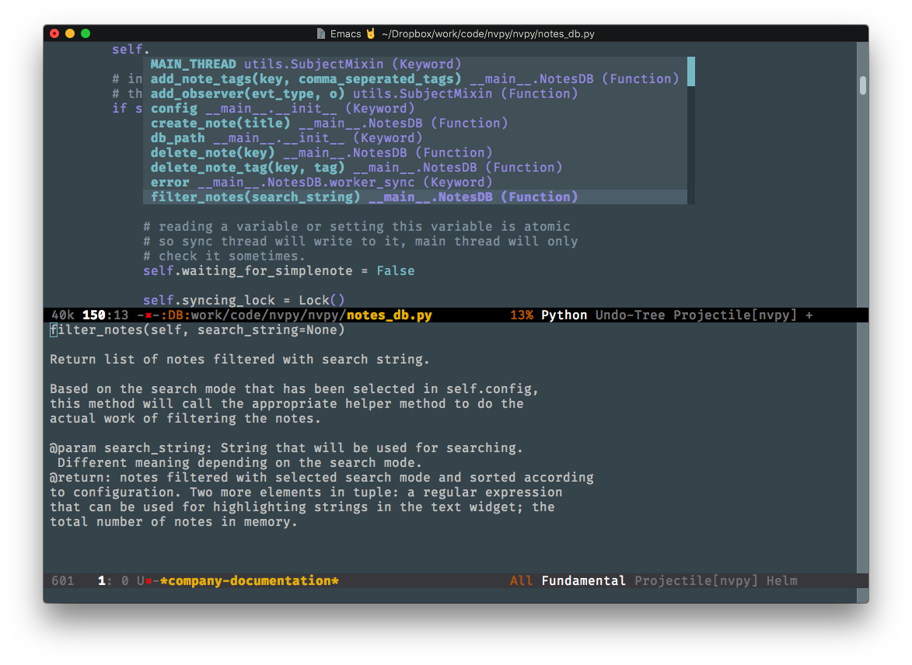Click line number 150:13 in mode line

point(105,315)
